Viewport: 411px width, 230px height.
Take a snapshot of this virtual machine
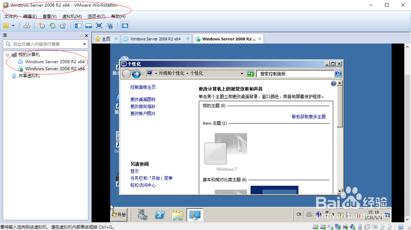click(42, 25)
